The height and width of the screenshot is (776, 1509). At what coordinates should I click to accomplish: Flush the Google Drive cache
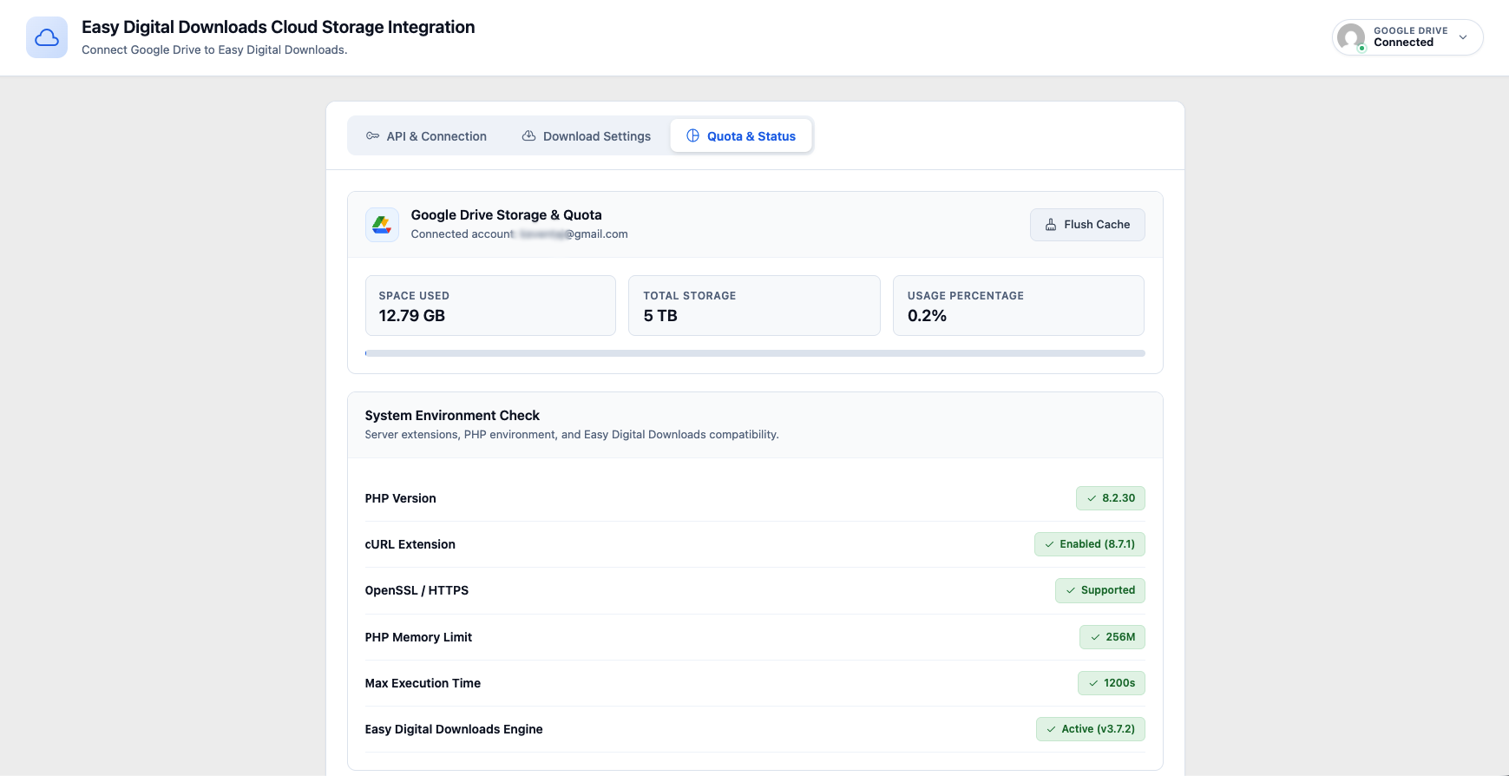pyautogui.click(x=1087, y=225)
